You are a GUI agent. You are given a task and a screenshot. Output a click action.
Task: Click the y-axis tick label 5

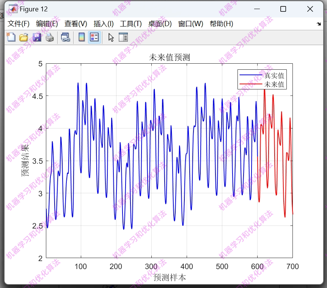41,64
